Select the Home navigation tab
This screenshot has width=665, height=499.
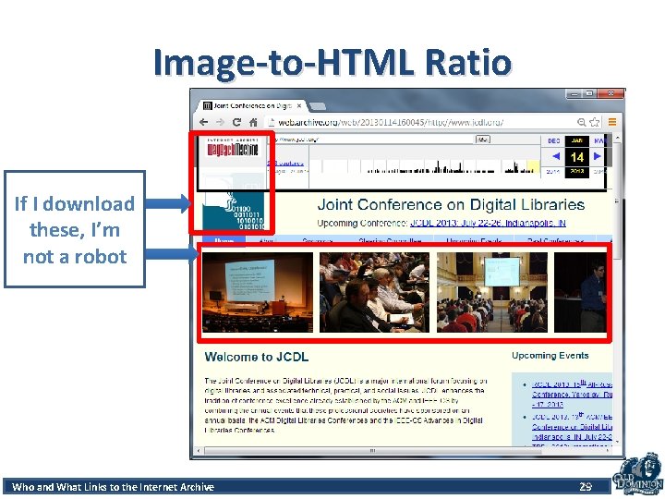(224, 240)
